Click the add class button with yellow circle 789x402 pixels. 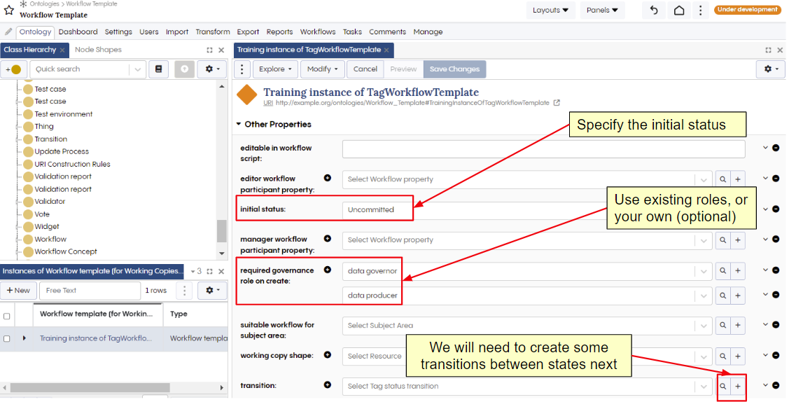pyautogui.click(x=13, y=69)
